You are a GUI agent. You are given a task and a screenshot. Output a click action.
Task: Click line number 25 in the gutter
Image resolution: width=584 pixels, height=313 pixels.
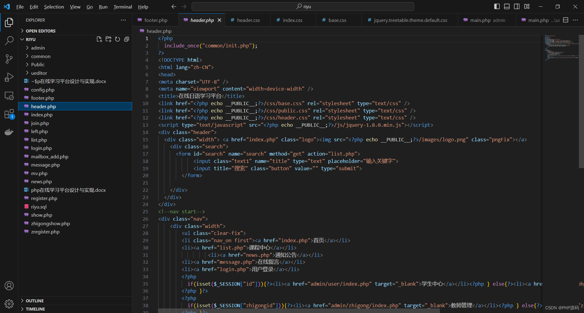pyautogui.click(x=145, y=212)
